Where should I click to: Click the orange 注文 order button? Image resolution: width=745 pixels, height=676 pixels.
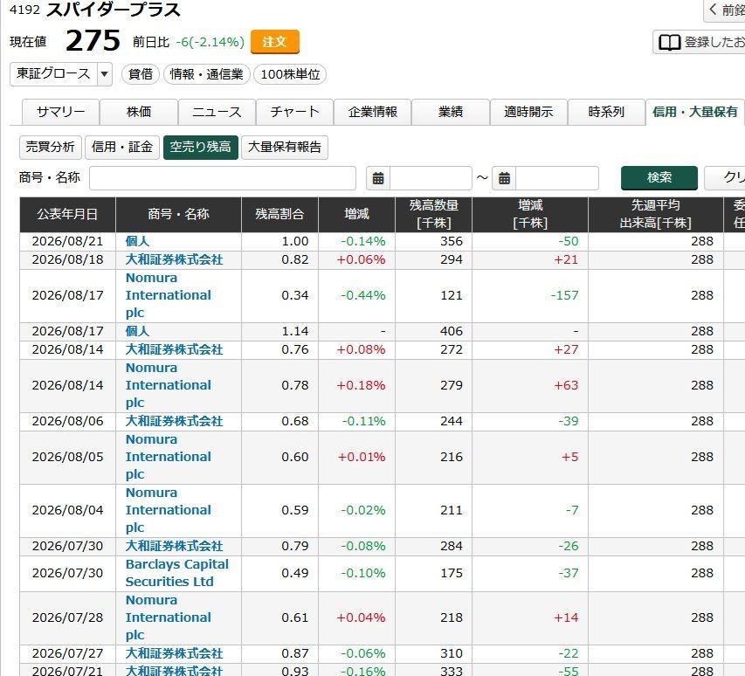point(274,42)
